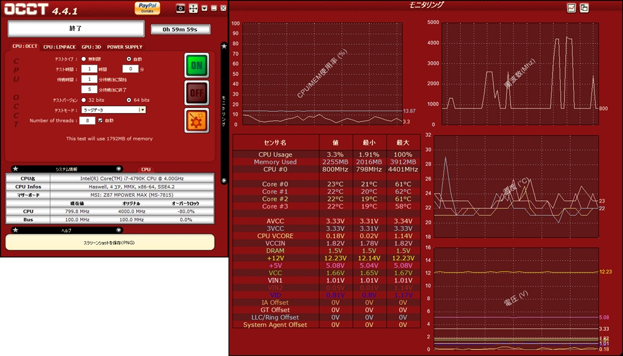Select the Core #0 sensor row
Screen dimensions: 623x356
click(326, 184)
